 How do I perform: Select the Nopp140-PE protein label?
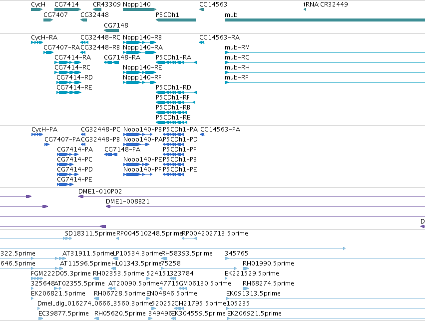point(142,159)
